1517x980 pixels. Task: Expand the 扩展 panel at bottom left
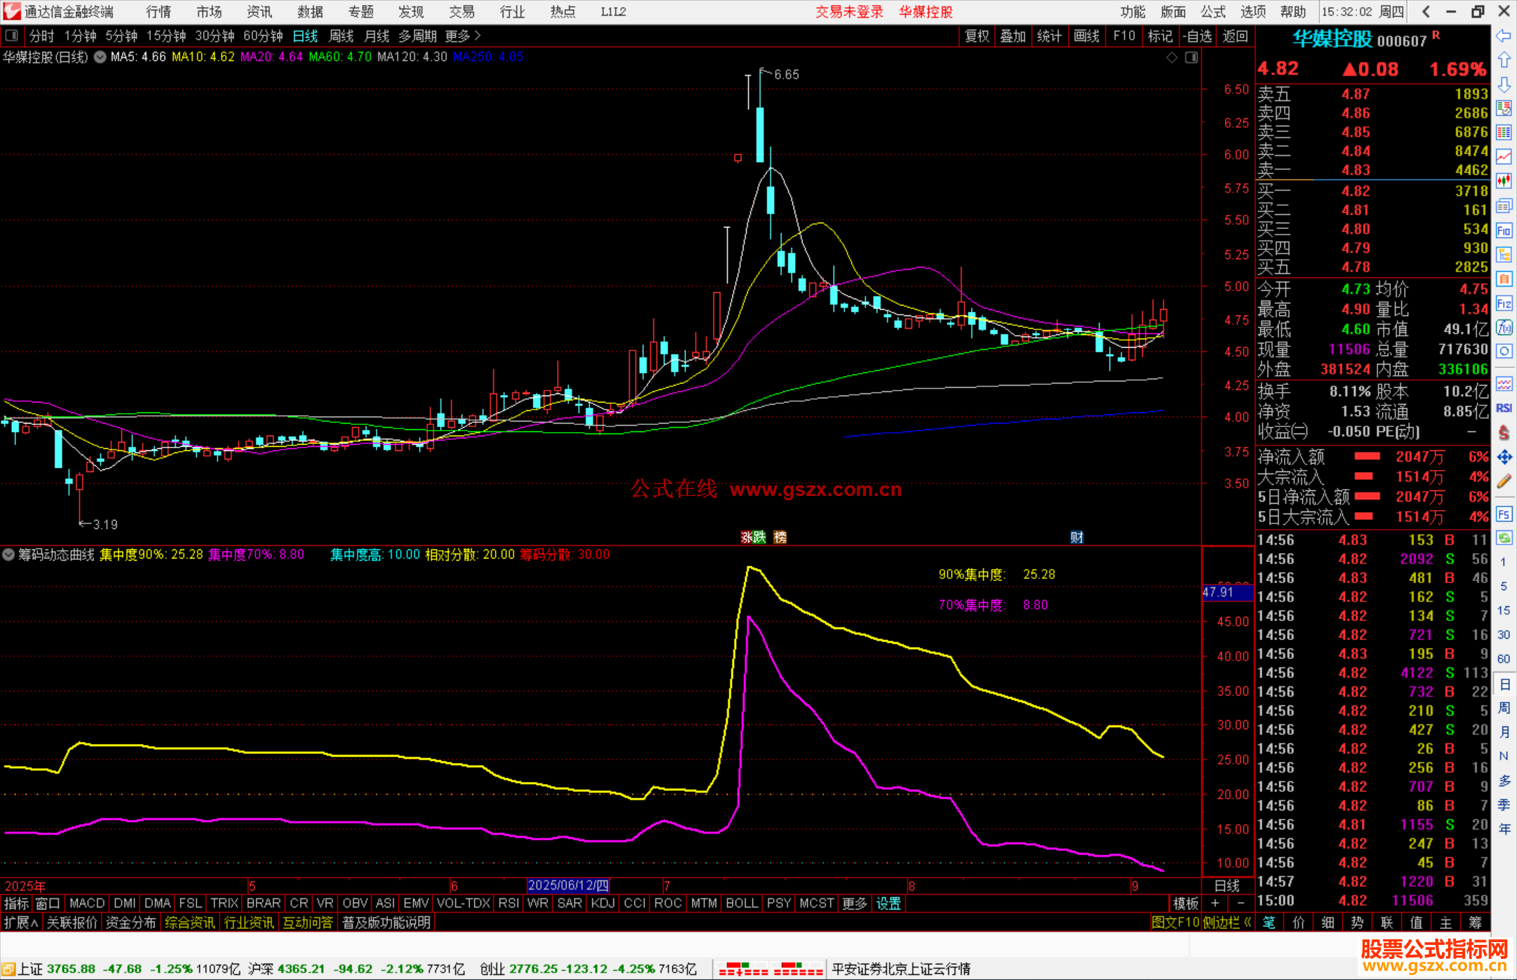21,922
